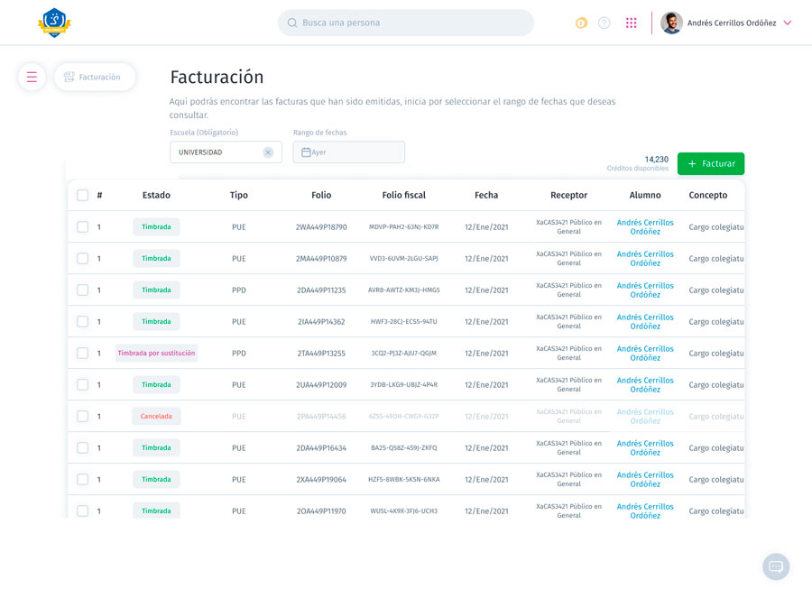
Task: Click Andrés Cerrillos profile avatar
Action: click(671, 23)
